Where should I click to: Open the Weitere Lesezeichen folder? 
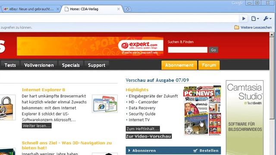[x=253, y=28]
